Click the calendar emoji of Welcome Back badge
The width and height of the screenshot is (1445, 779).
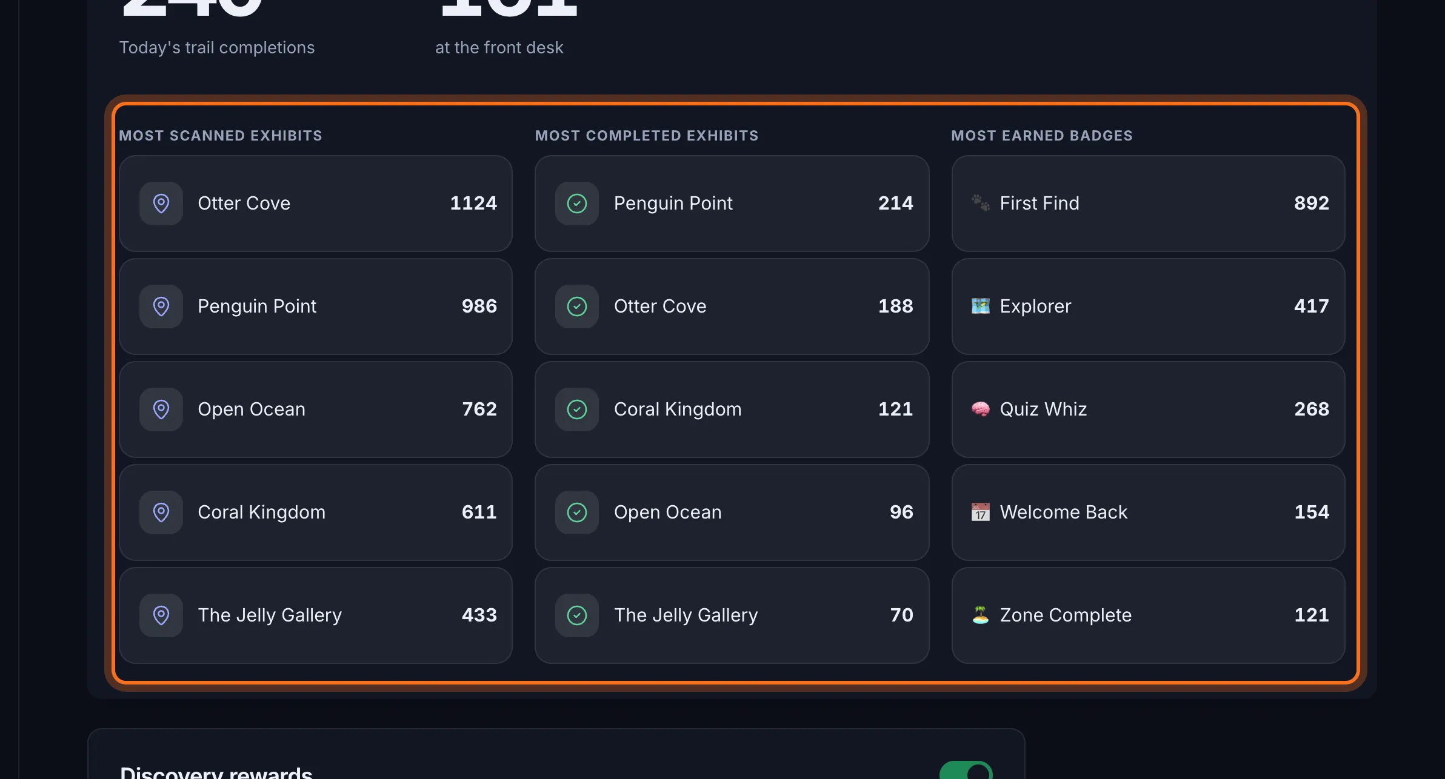tap(980, 512)
